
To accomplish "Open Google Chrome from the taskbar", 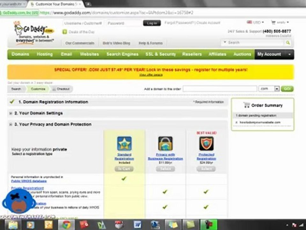I will 66,225.
